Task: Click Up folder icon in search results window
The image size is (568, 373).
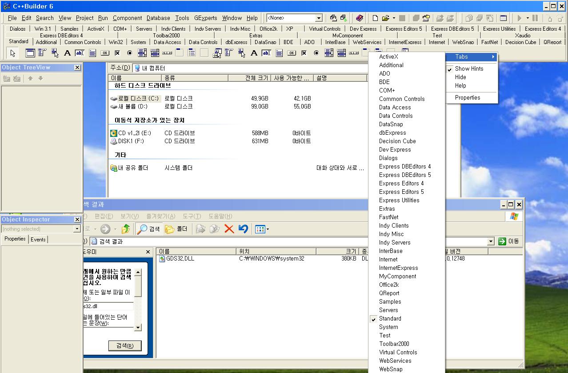Action: point(126,229)
